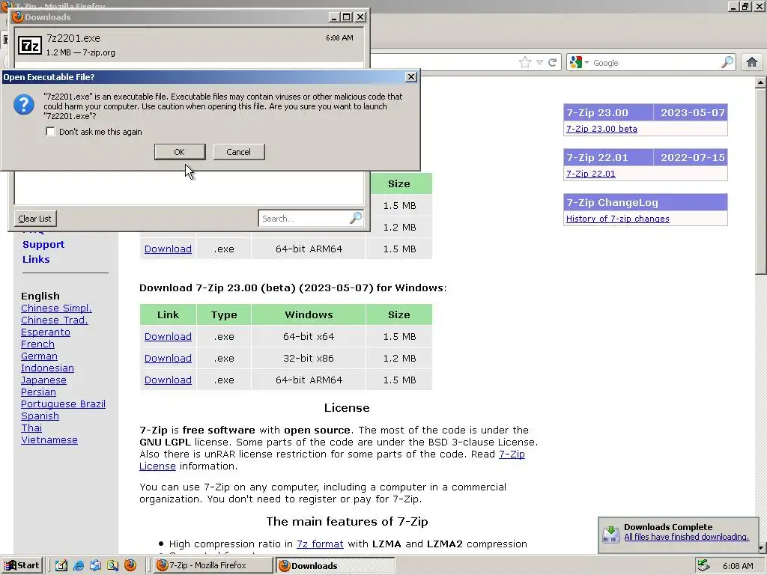The image size is (767, 575).
Task: Switch language to Spanish
Action: pos(40,416)
